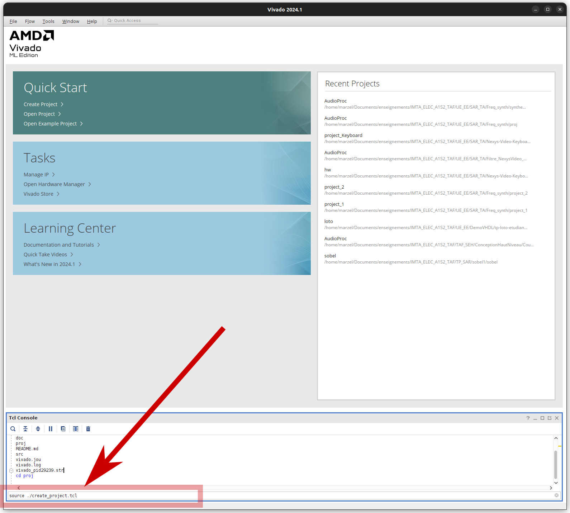Open the Tools menu
570x513 pixels.
coord(48,22)
